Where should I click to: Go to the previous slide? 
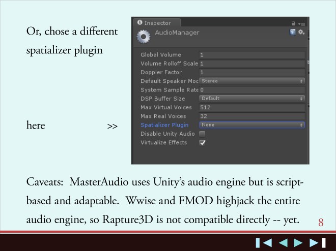(283, 242)
